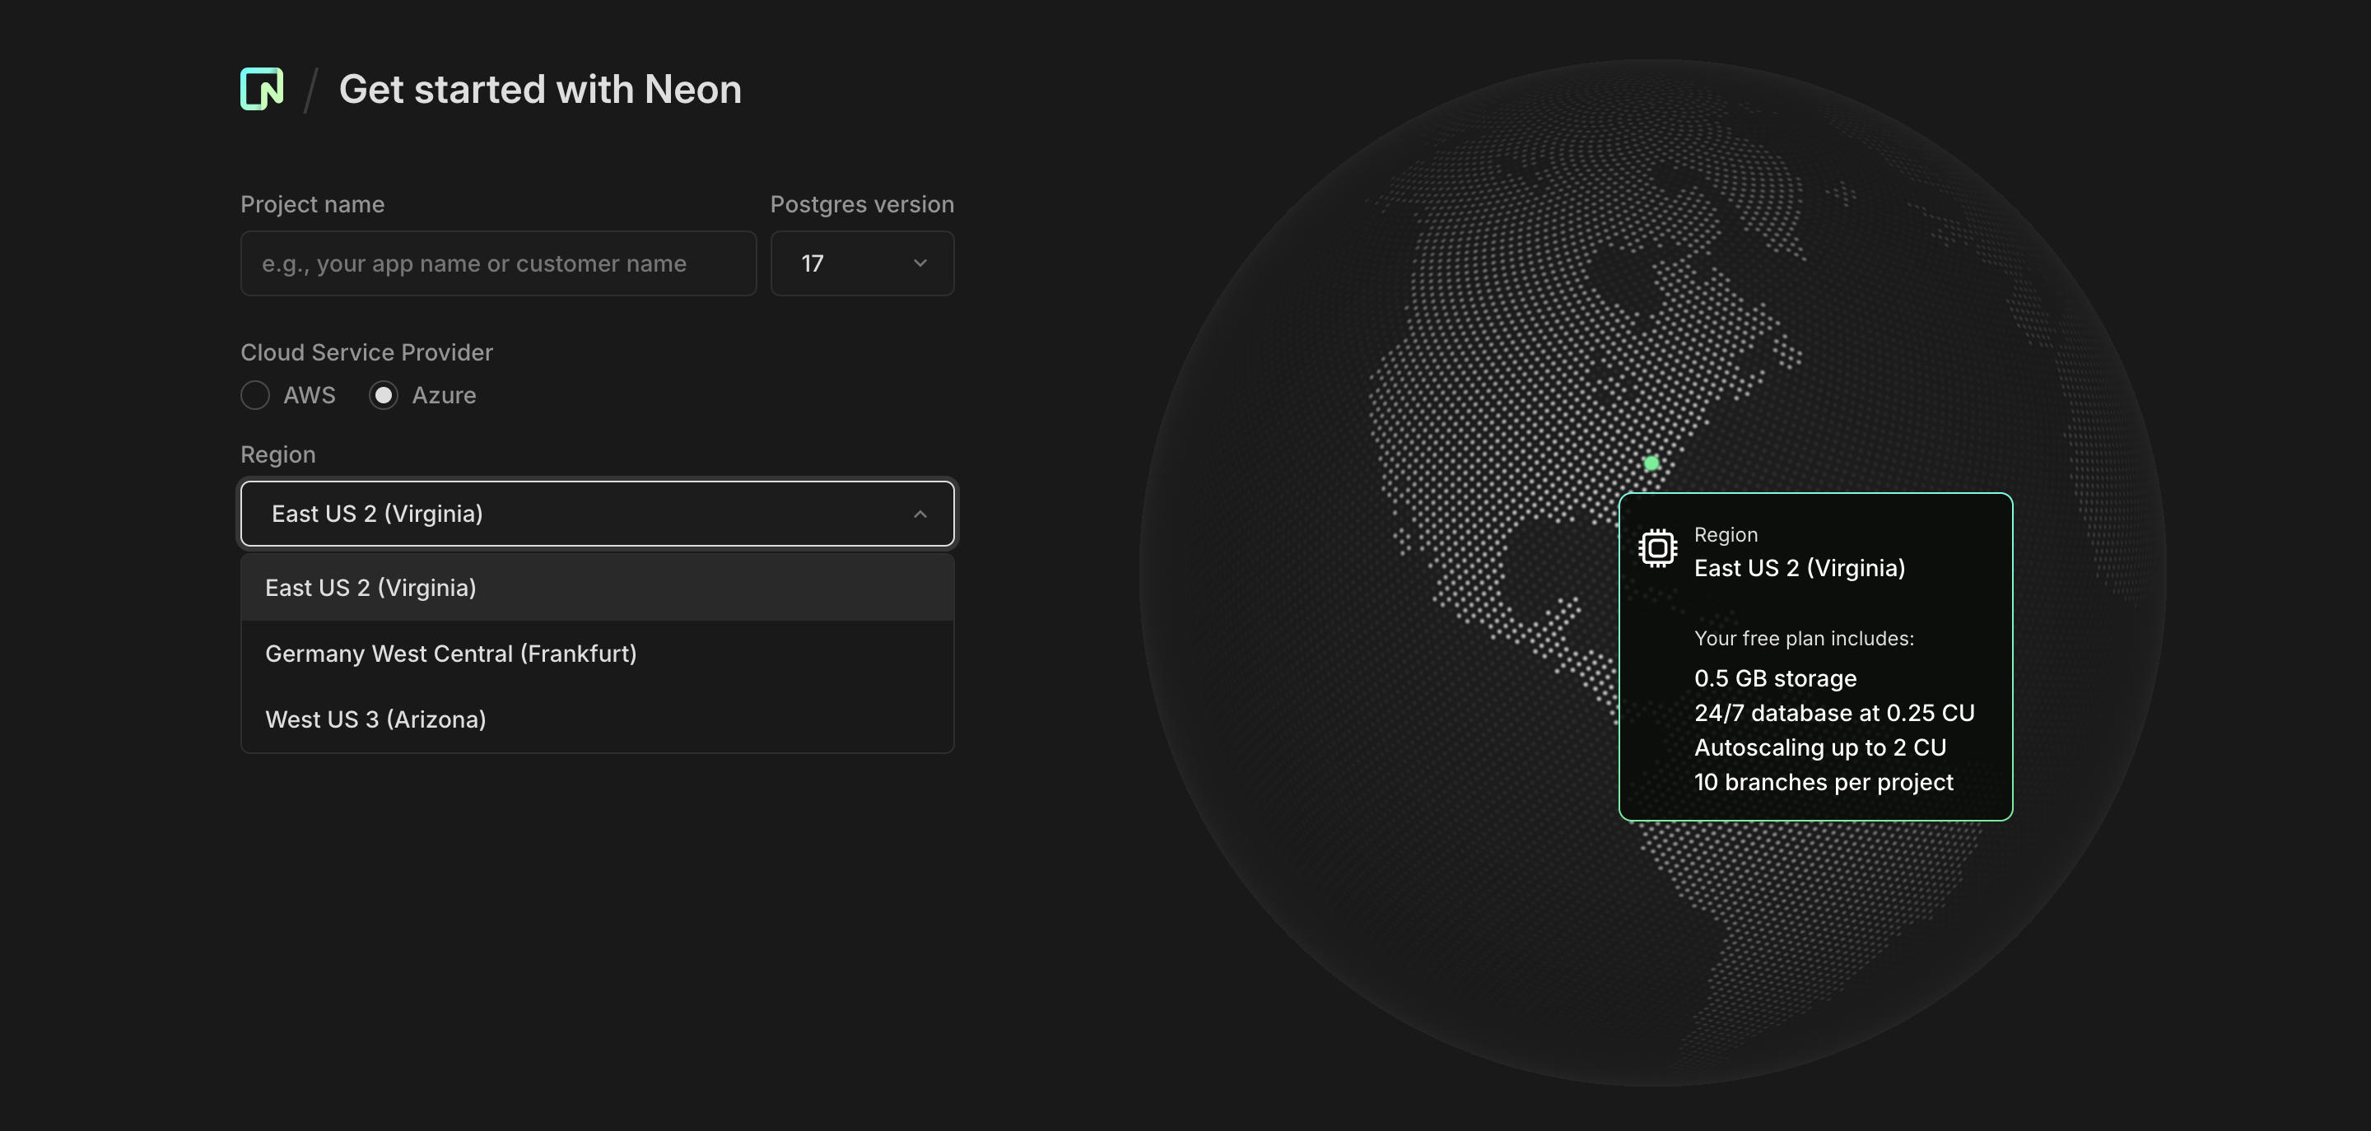Click the 'Cloud Service Provider' label
2371x1131 pixels.
(x=366, y=352)
